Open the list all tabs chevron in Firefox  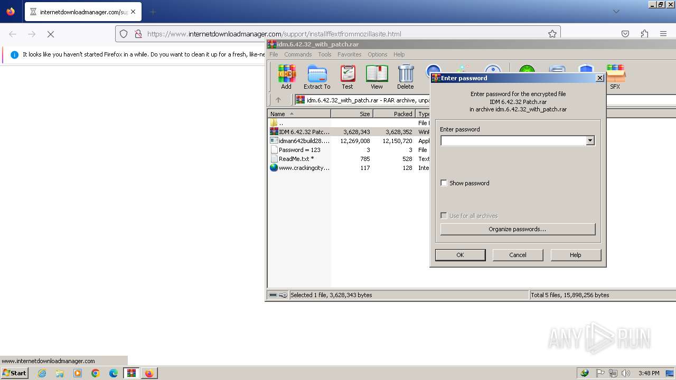coord(616,12)
